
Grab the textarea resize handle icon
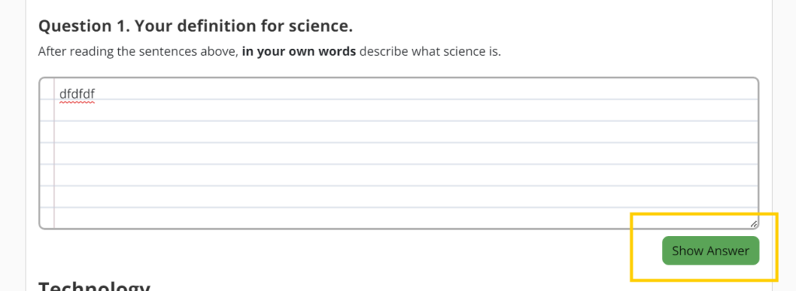(753, 223)
